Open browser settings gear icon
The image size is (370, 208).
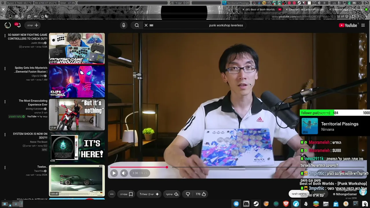16,16
